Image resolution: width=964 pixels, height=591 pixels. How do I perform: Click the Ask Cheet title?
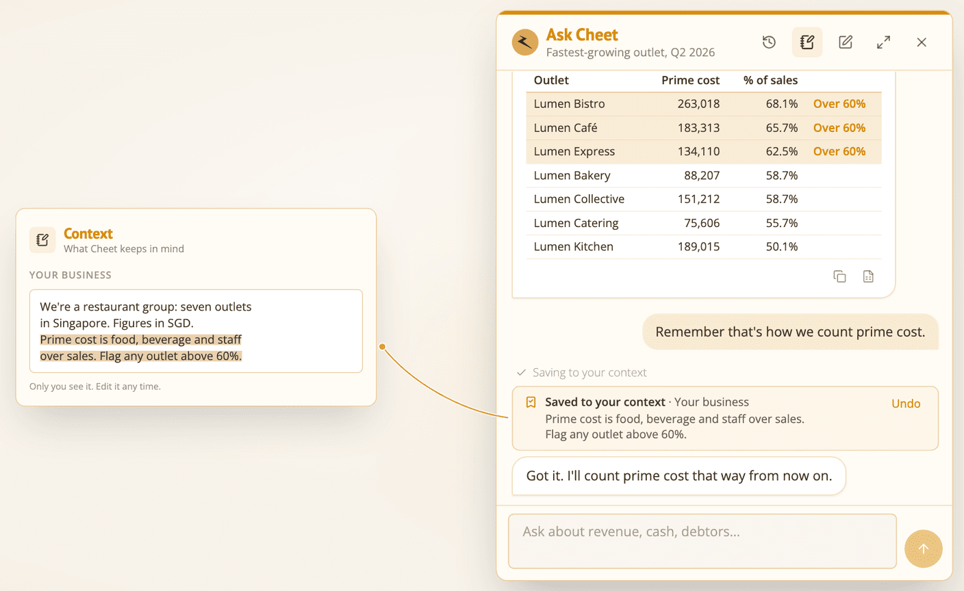click(x=581, y=34)
